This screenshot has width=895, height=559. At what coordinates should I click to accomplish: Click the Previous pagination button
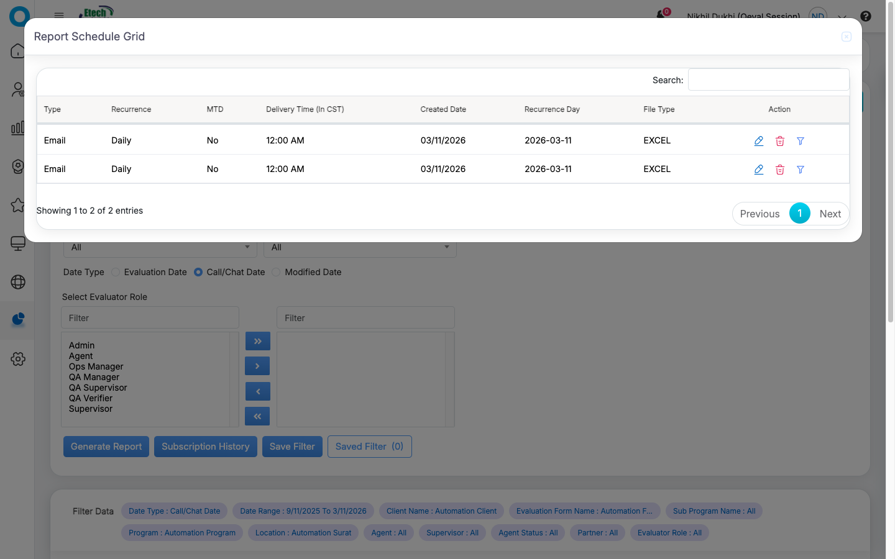(760, 214)
